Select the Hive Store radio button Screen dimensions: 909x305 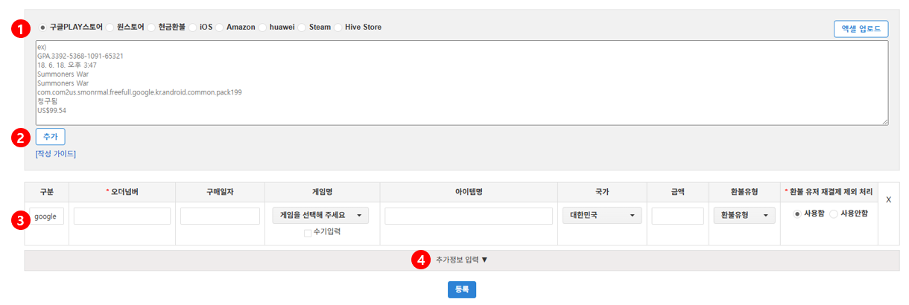pyautogui.click(x=338, y=28)
